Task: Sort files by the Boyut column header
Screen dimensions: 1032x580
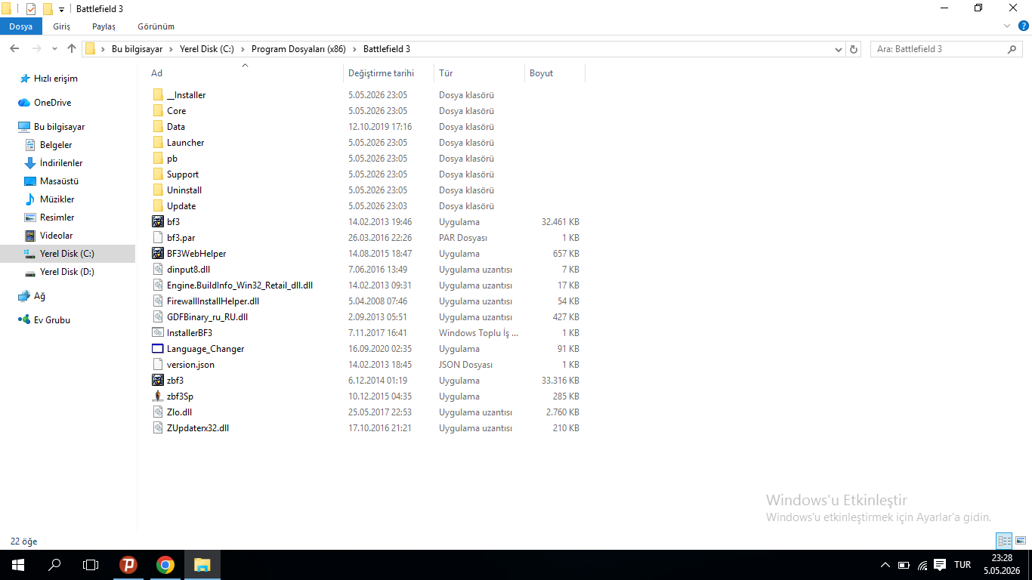Action: [x=555, y=73]
